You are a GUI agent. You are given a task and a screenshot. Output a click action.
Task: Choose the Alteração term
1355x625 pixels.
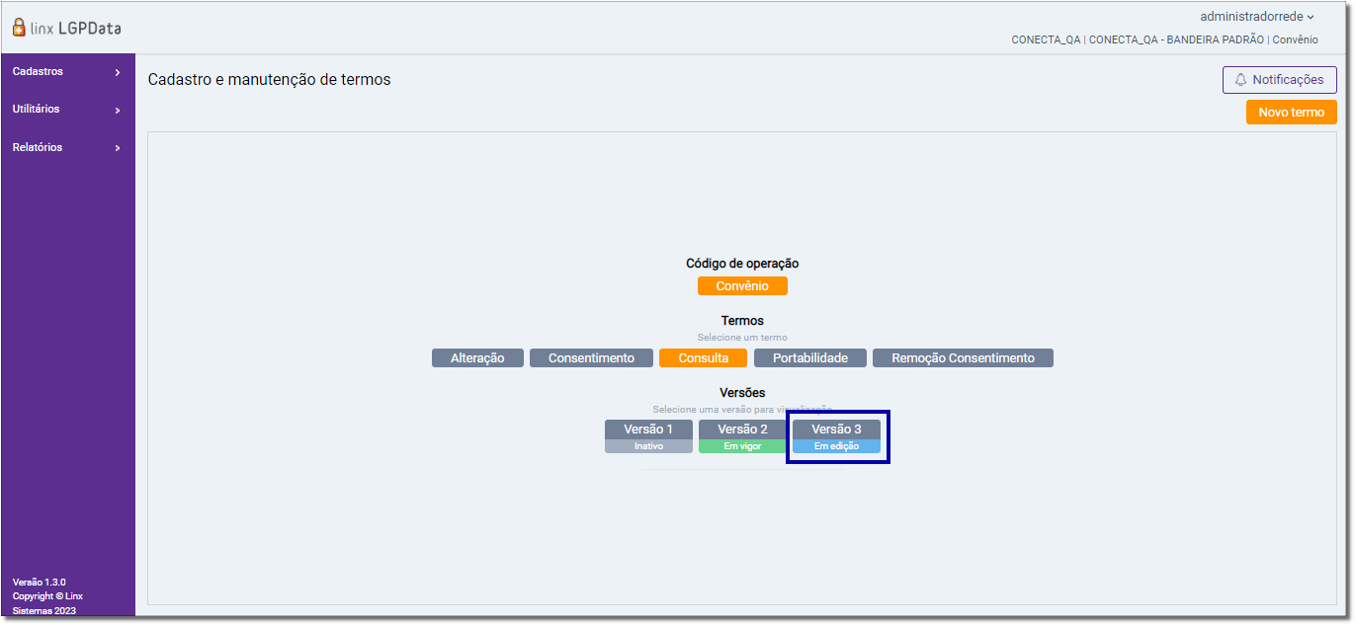(x=477, y=358)
